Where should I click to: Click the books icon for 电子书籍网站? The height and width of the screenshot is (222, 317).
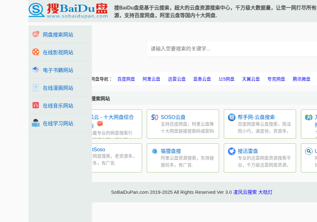[x=36, y=70]
